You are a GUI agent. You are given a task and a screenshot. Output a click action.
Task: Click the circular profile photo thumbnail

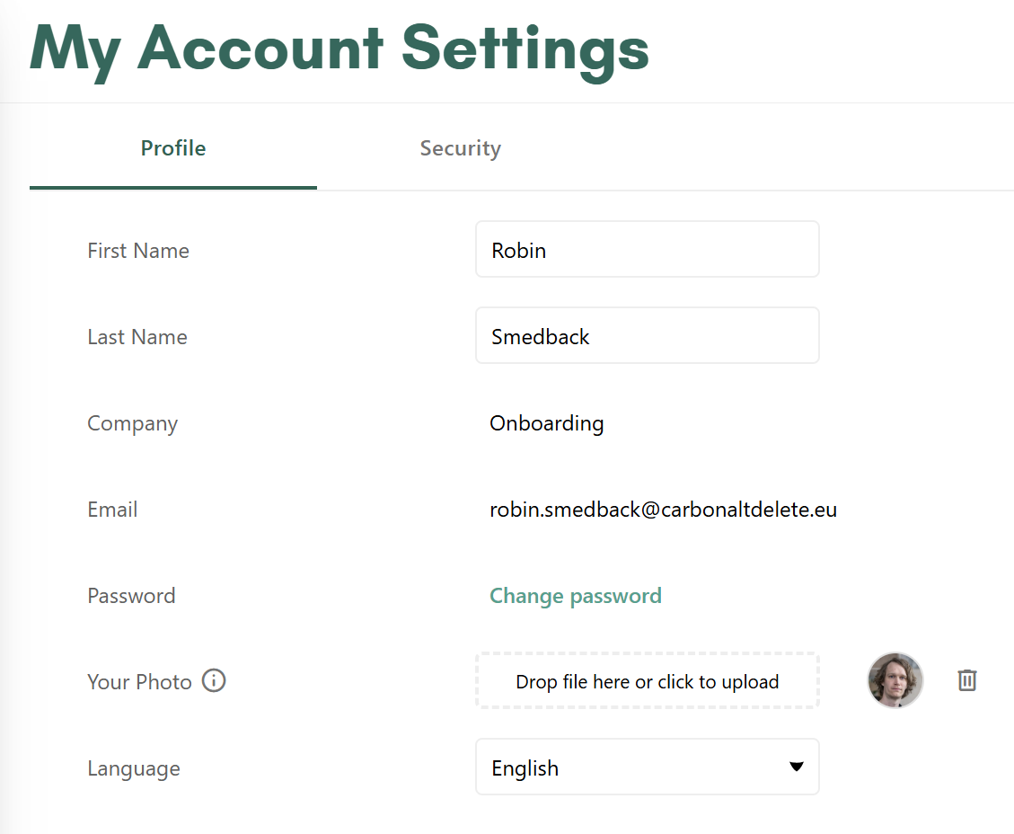895,680
